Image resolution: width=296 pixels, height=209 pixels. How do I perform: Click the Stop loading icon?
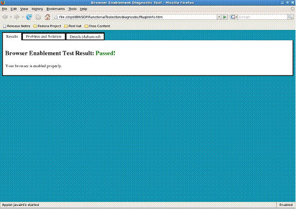(x=38, y=17)
